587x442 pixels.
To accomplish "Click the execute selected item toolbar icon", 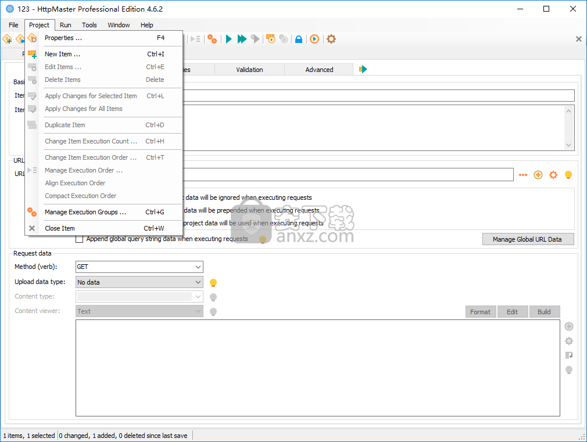I will click(271, 39).
